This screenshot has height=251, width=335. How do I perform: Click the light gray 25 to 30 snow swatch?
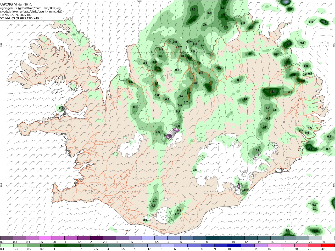[315, 238]
